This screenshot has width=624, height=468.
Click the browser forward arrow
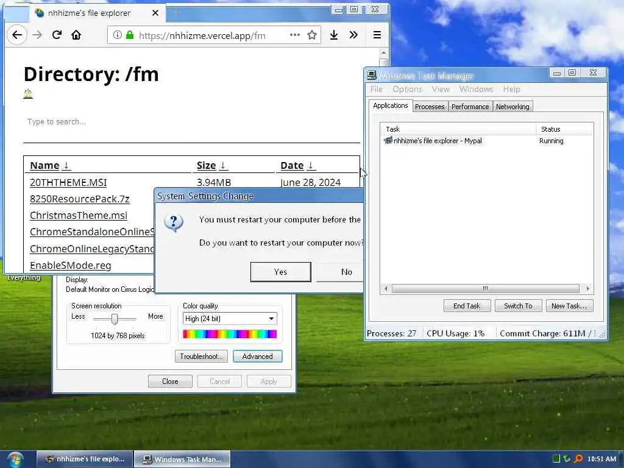[37, 35]
